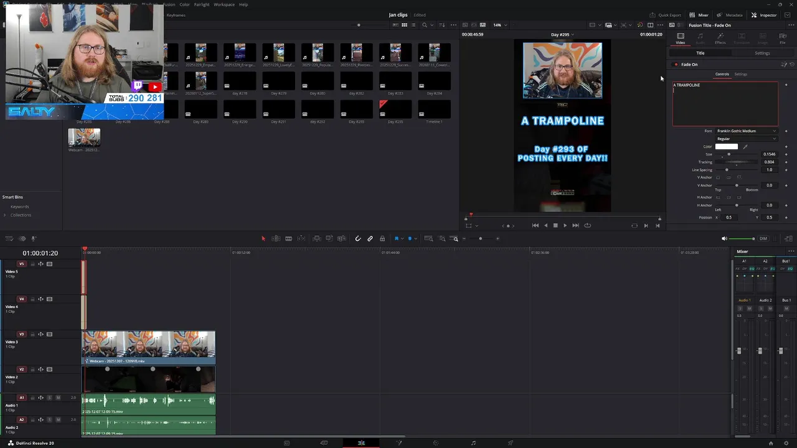797x448 pixels.
Task: Open the Regular font style dropdown
Action: pyautogui.click(x=747, y=139)
